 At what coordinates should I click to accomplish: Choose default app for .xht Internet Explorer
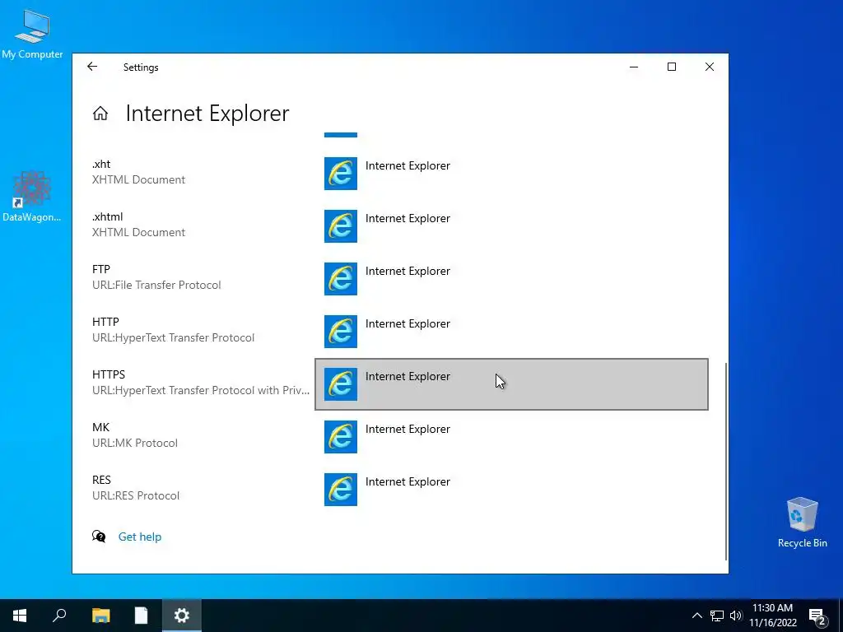click(511, 174)
